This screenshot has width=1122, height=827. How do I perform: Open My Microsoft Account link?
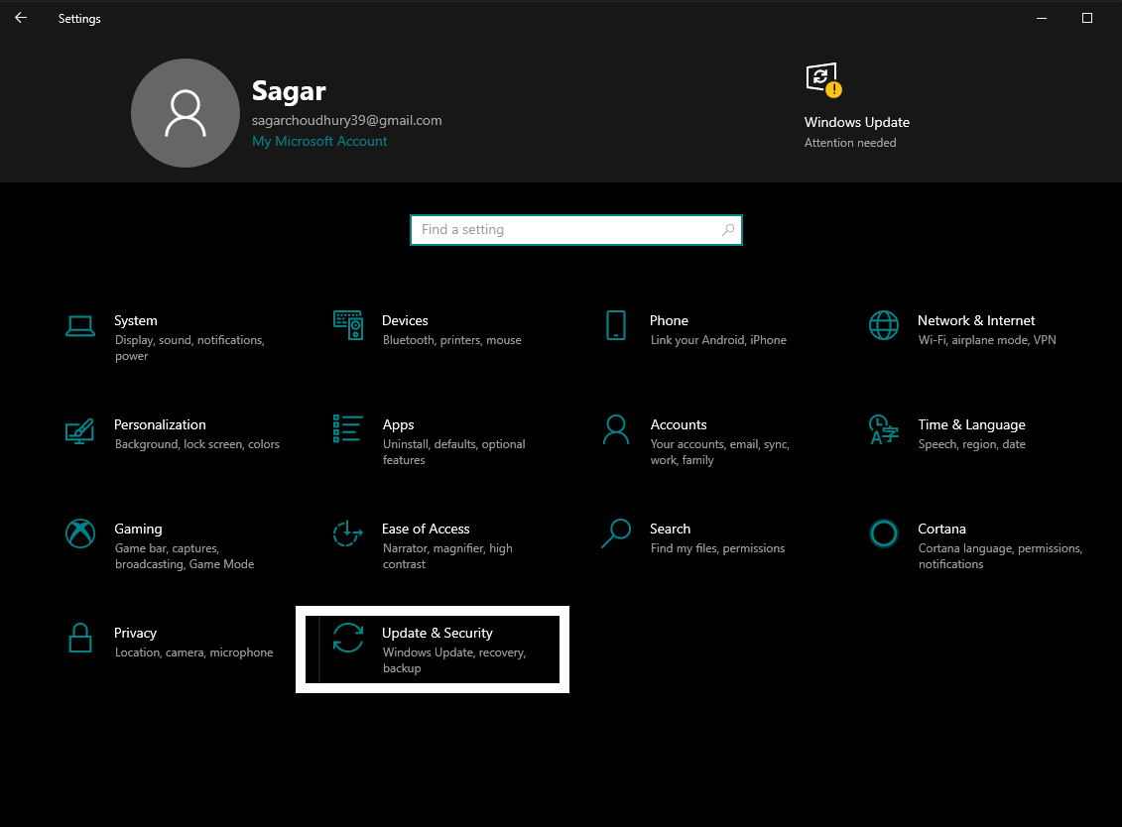tap(319, 141)
